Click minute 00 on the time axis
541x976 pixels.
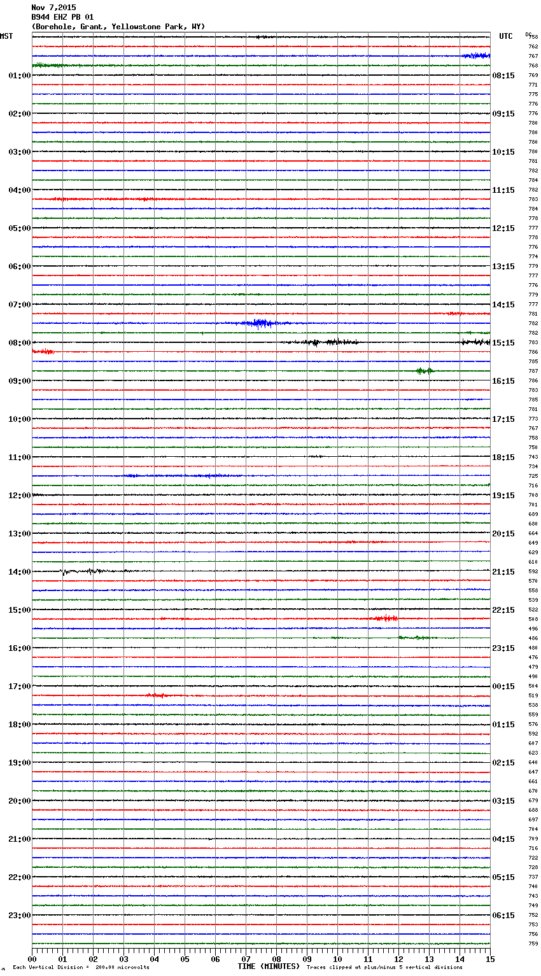coord(32,959)
